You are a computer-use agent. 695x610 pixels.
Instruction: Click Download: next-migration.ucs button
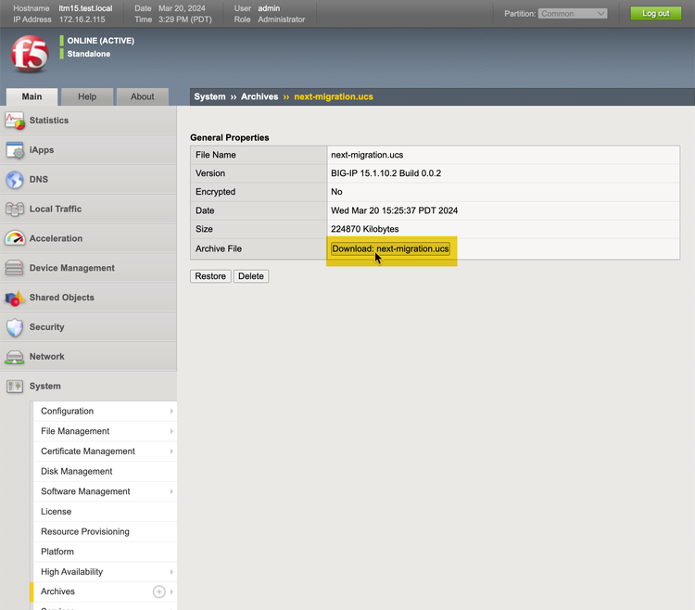(x=390, y=248)
